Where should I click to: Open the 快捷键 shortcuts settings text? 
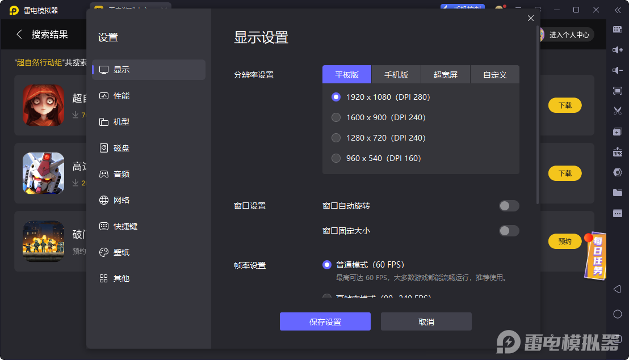pyautogui.click(x=125, y=226)
